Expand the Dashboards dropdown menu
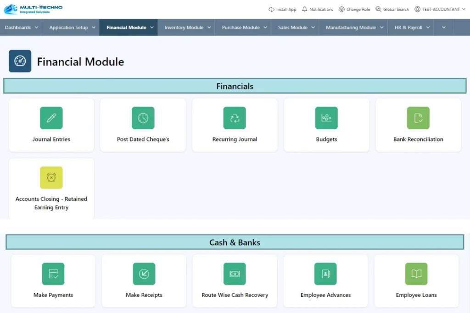Viewport: 470px width, 313px height. [x=21, y=27]
